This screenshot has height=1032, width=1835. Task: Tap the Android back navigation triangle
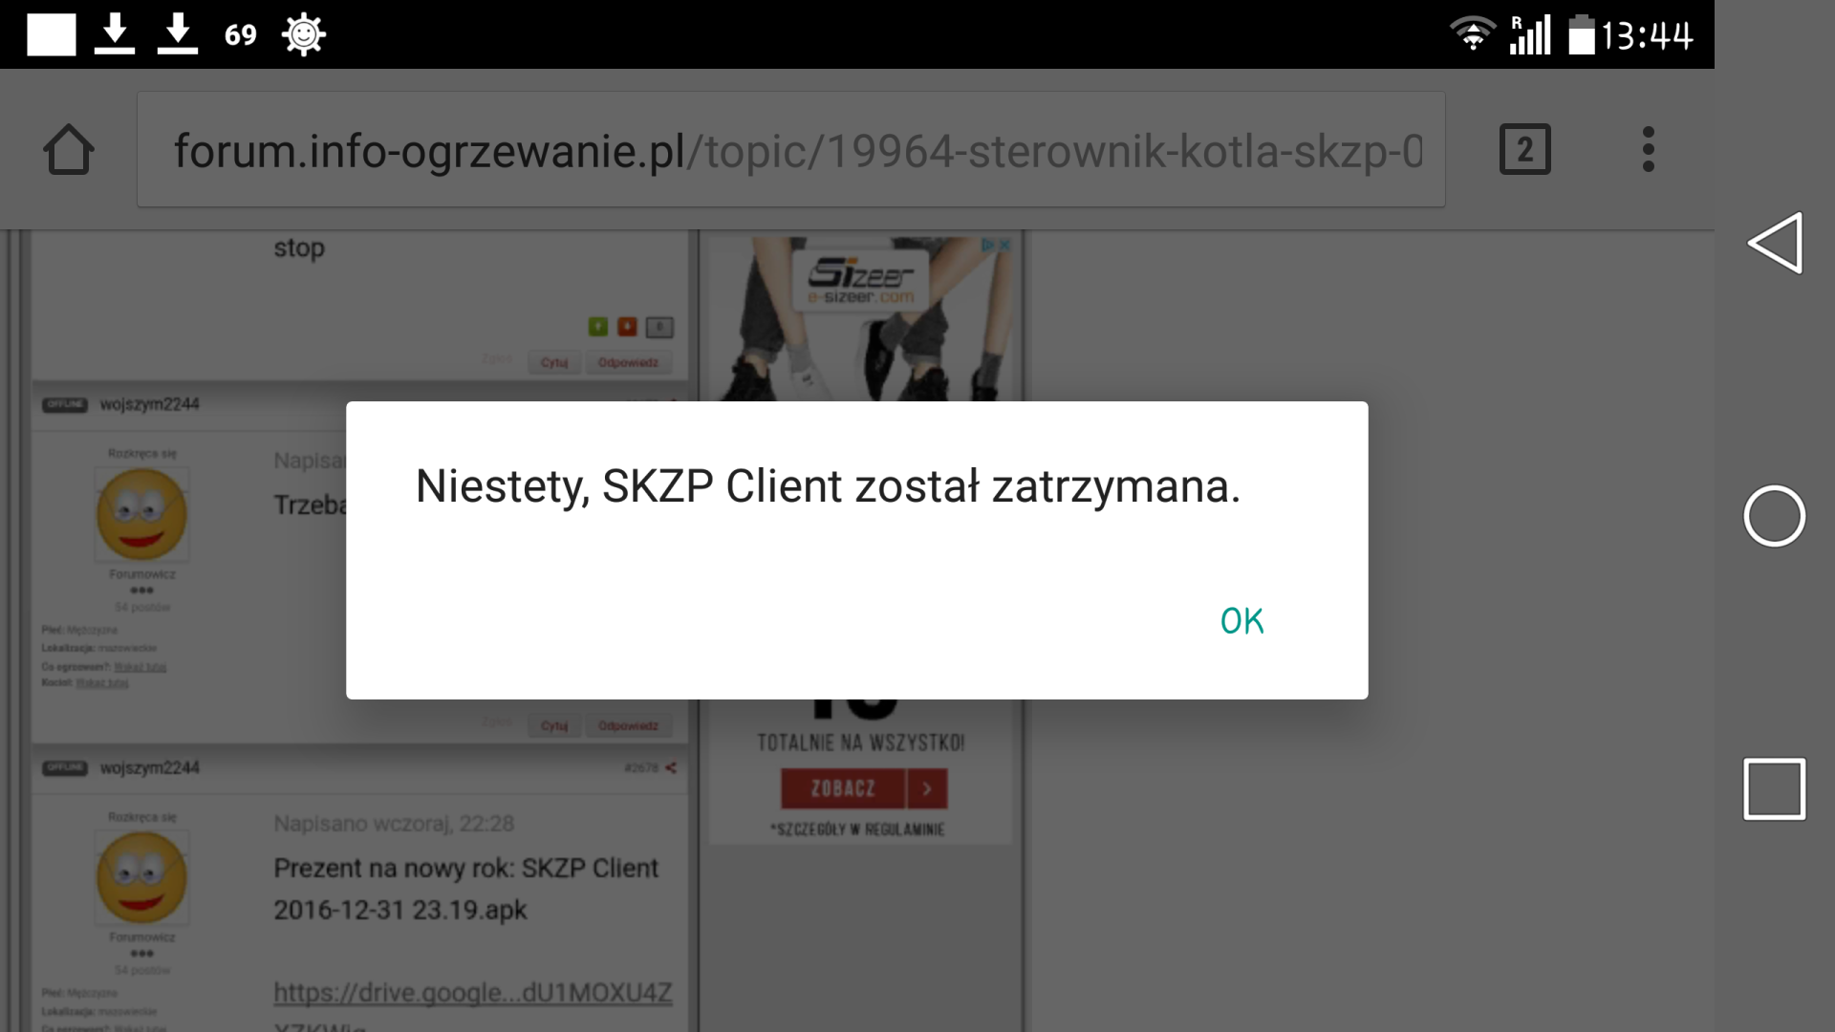coord(1775,243)
